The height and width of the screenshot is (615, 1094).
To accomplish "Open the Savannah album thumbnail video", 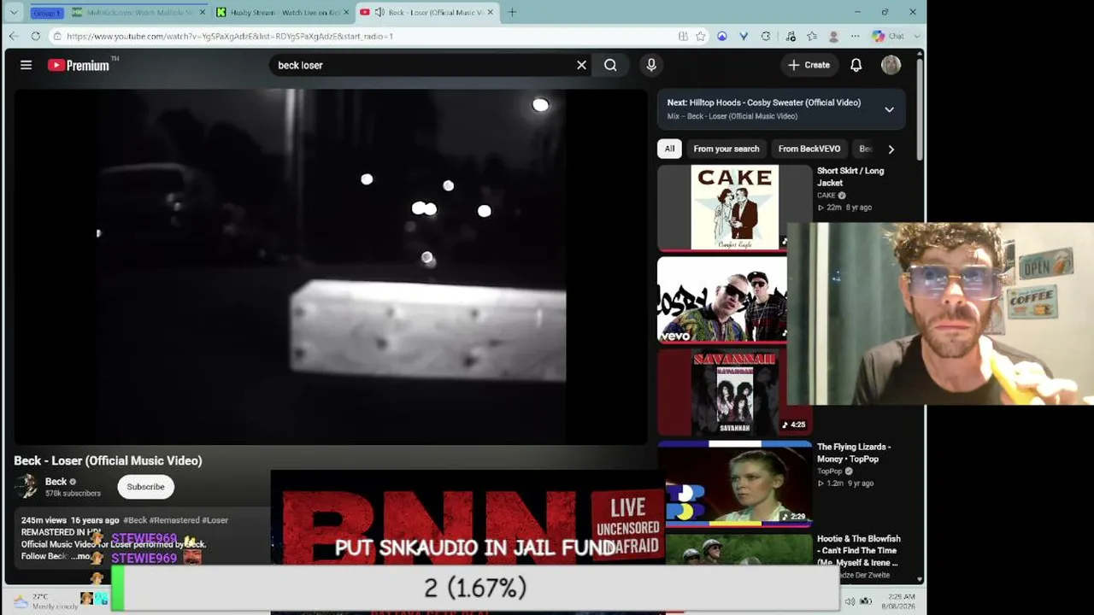I will tap(734, 392).
